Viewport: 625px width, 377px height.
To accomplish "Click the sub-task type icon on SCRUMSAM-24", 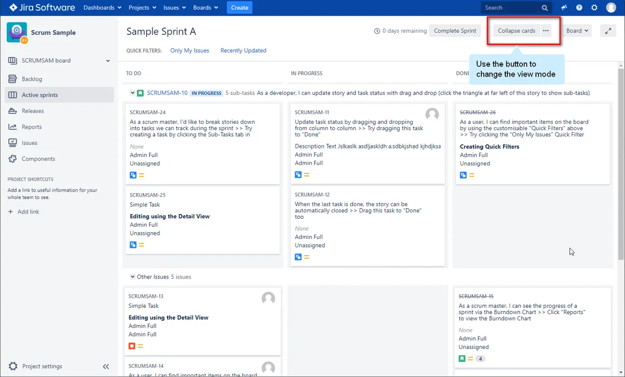I will tap(133, 175).
